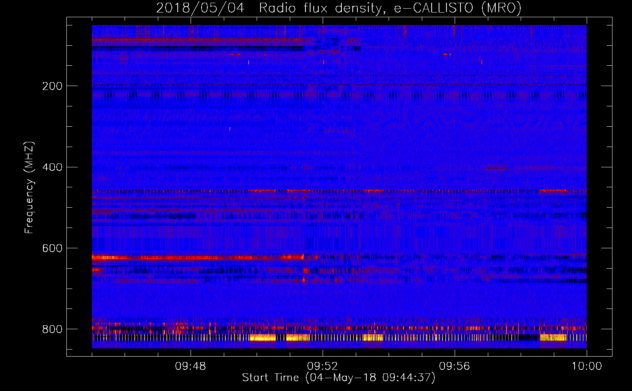
Task: Click the bright red emission band near 620 MHz
Action: pos(198,257)
